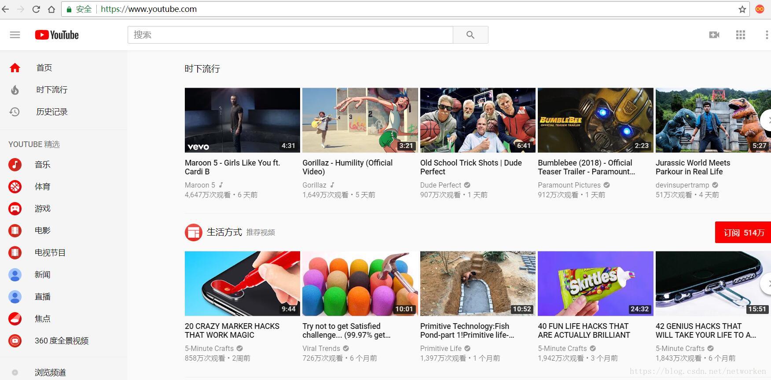
Task: Click the upload video camera icon
Action: [x=714, y=35]
